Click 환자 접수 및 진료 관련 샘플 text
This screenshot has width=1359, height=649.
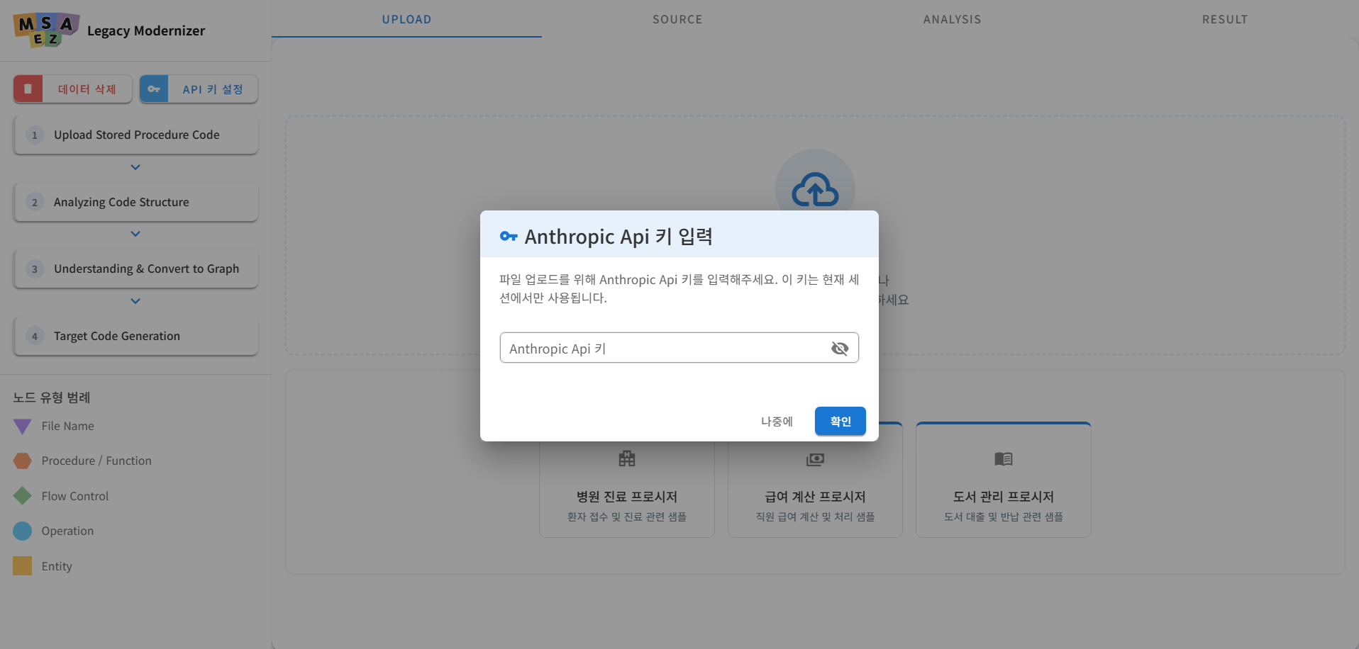tap(627, 517)
